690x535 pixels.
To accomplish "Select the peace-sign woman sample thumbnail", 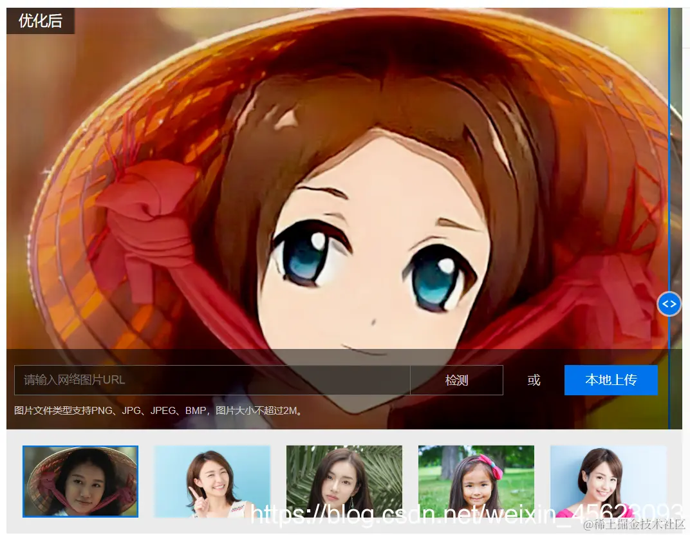I will tap(212, 482).
